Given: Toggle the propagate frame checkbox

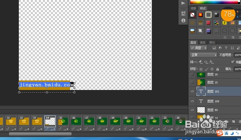Looking at the screenshot, I should coord(232,62).
